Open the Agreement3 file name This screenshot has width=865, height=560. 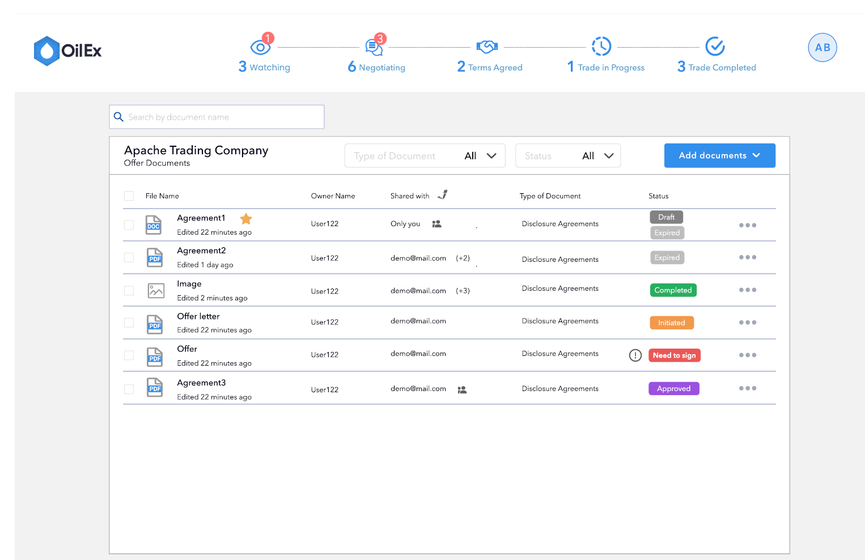point(201,383)
